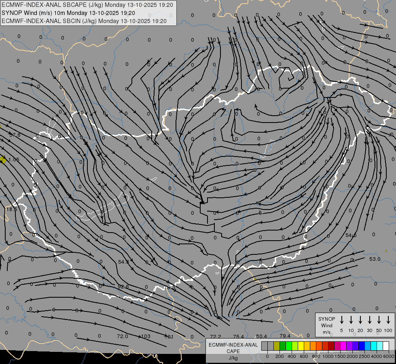Click the 53.0 value on the map

click(x=375, y=259)
